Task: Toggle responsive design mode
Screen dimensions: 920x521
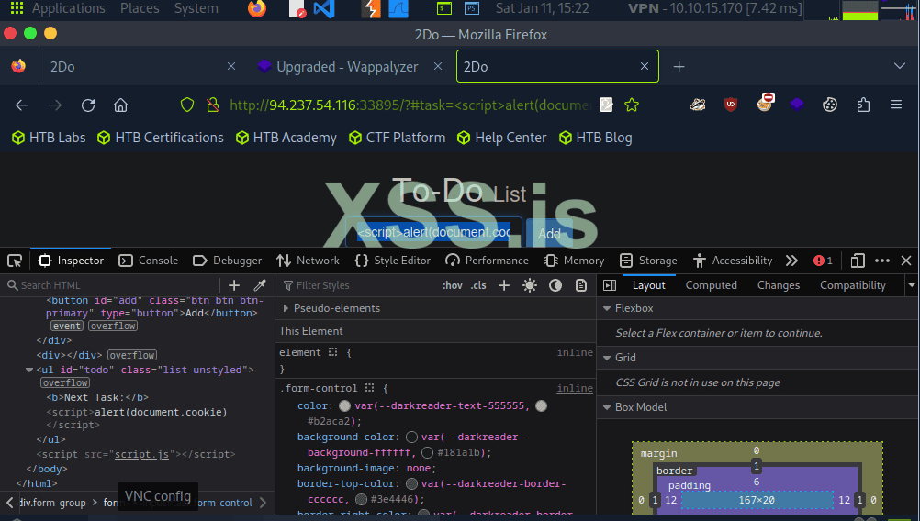Action: (858, 260)
